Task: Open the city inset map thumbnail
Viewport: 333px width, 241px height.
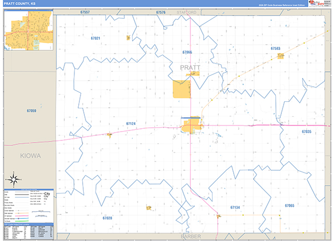Action: coord(28,30)
